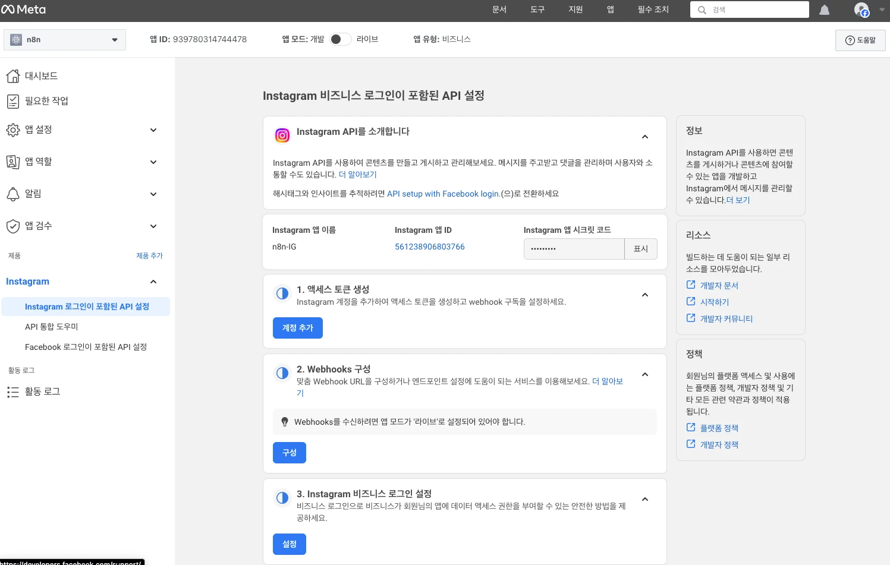890x565 pixels.
Task: Toggle app mode from development to live
Action: (340, 39)
